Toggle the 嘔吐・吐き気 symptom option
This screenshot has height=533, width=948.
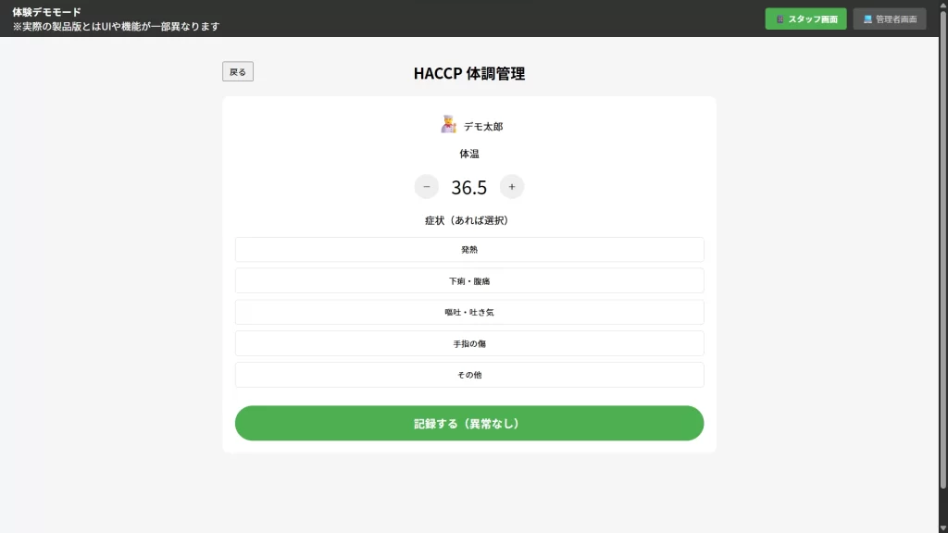pyautogui.click(x=469, y=313)
